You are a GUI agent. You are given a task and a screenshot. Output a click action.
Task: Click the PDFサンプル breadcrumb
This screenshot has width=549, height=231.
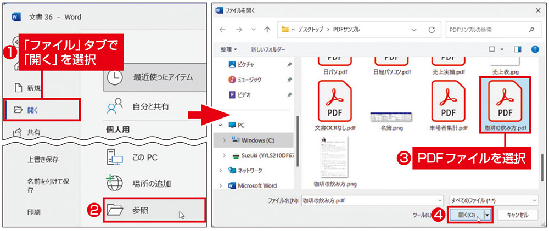click(345, 30)
